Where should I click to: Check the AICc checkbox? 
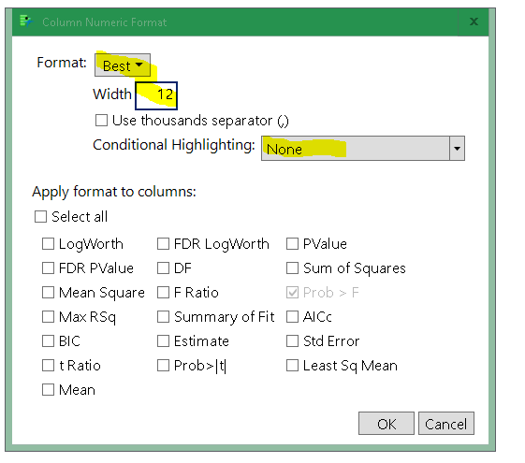292,317
